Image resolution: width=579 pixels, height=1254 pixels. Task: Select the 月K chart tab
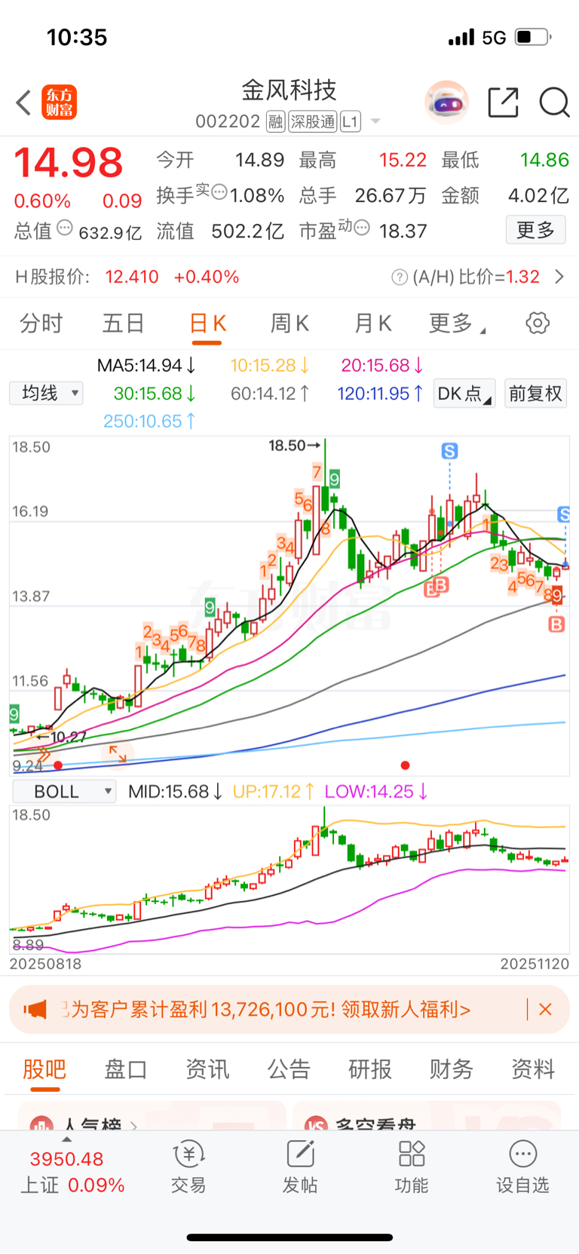point(372,323)
